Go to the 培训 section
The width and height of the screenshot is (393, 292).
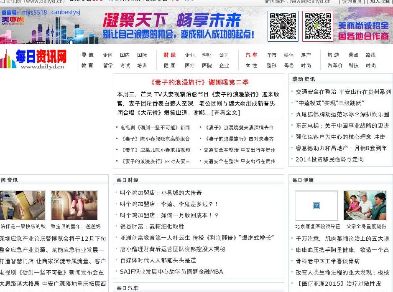coord(142,65)
